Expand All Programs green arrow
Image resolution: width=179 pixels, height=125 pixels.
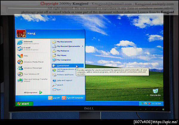pos(41,92)
